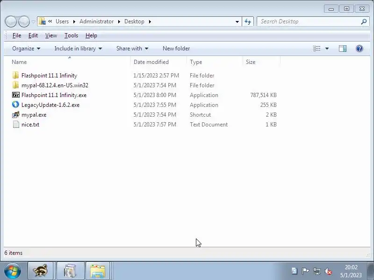The height and width of the screenshot is (280, 374).
Task: Expand the arrow after Administrator in path
Action: (119, 21)
